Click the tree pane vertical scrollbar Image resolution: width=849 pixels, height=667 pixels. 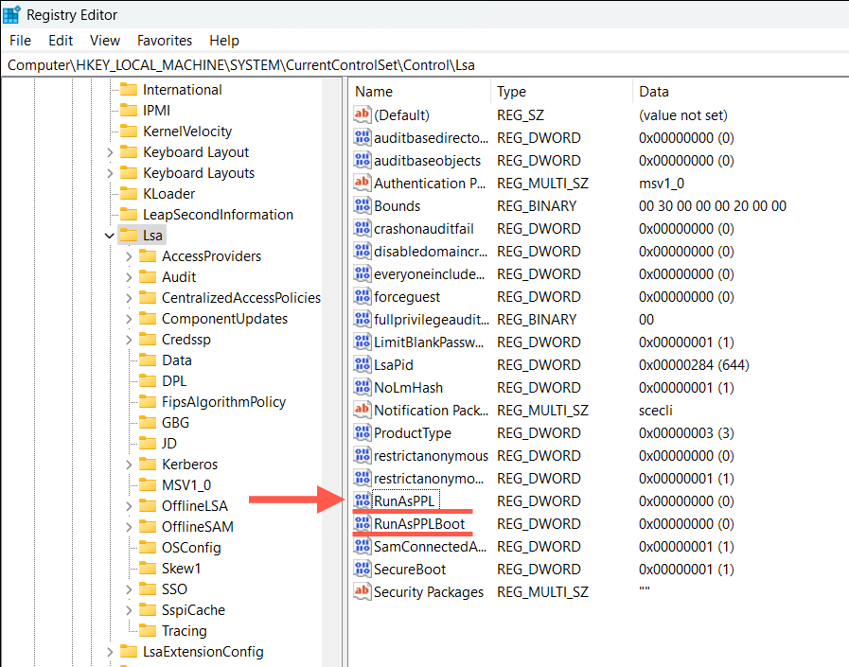pyautogui.click(x=331, y=378)
